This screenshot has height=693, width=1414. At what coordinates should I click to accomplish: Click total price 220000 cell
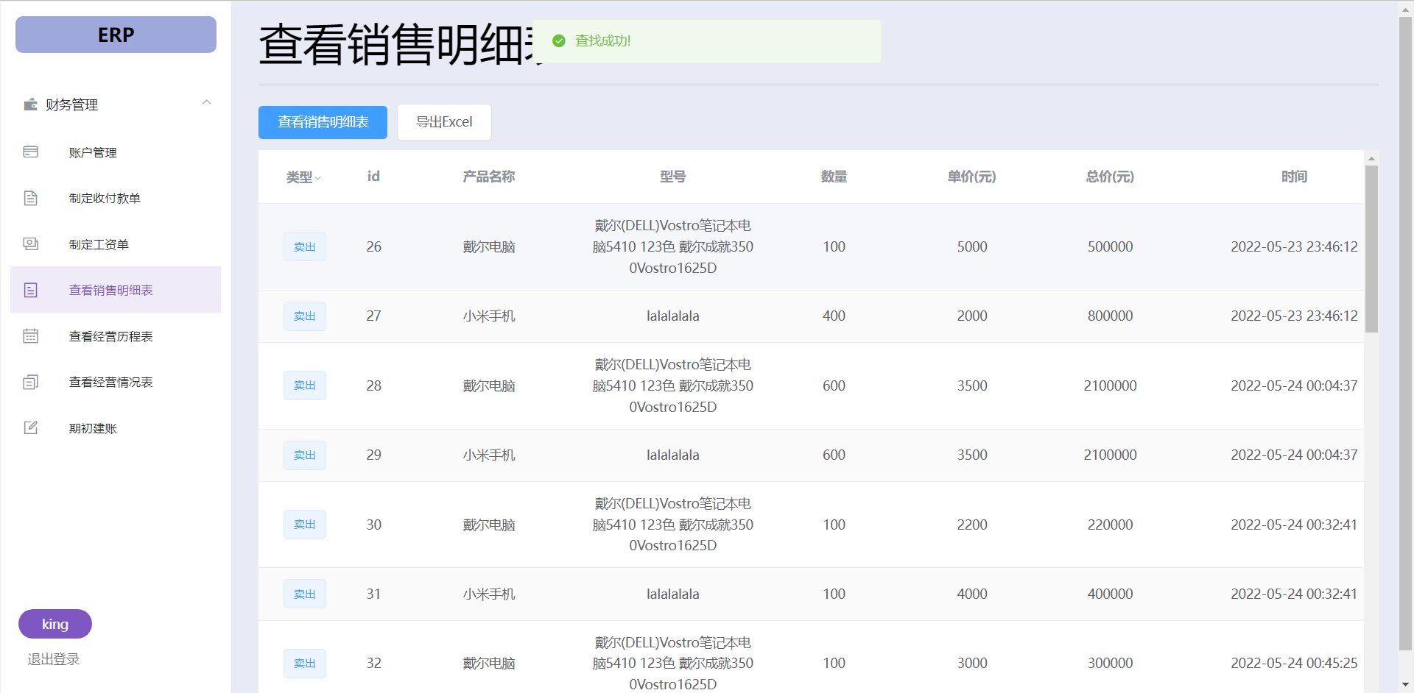point(1110,525)
